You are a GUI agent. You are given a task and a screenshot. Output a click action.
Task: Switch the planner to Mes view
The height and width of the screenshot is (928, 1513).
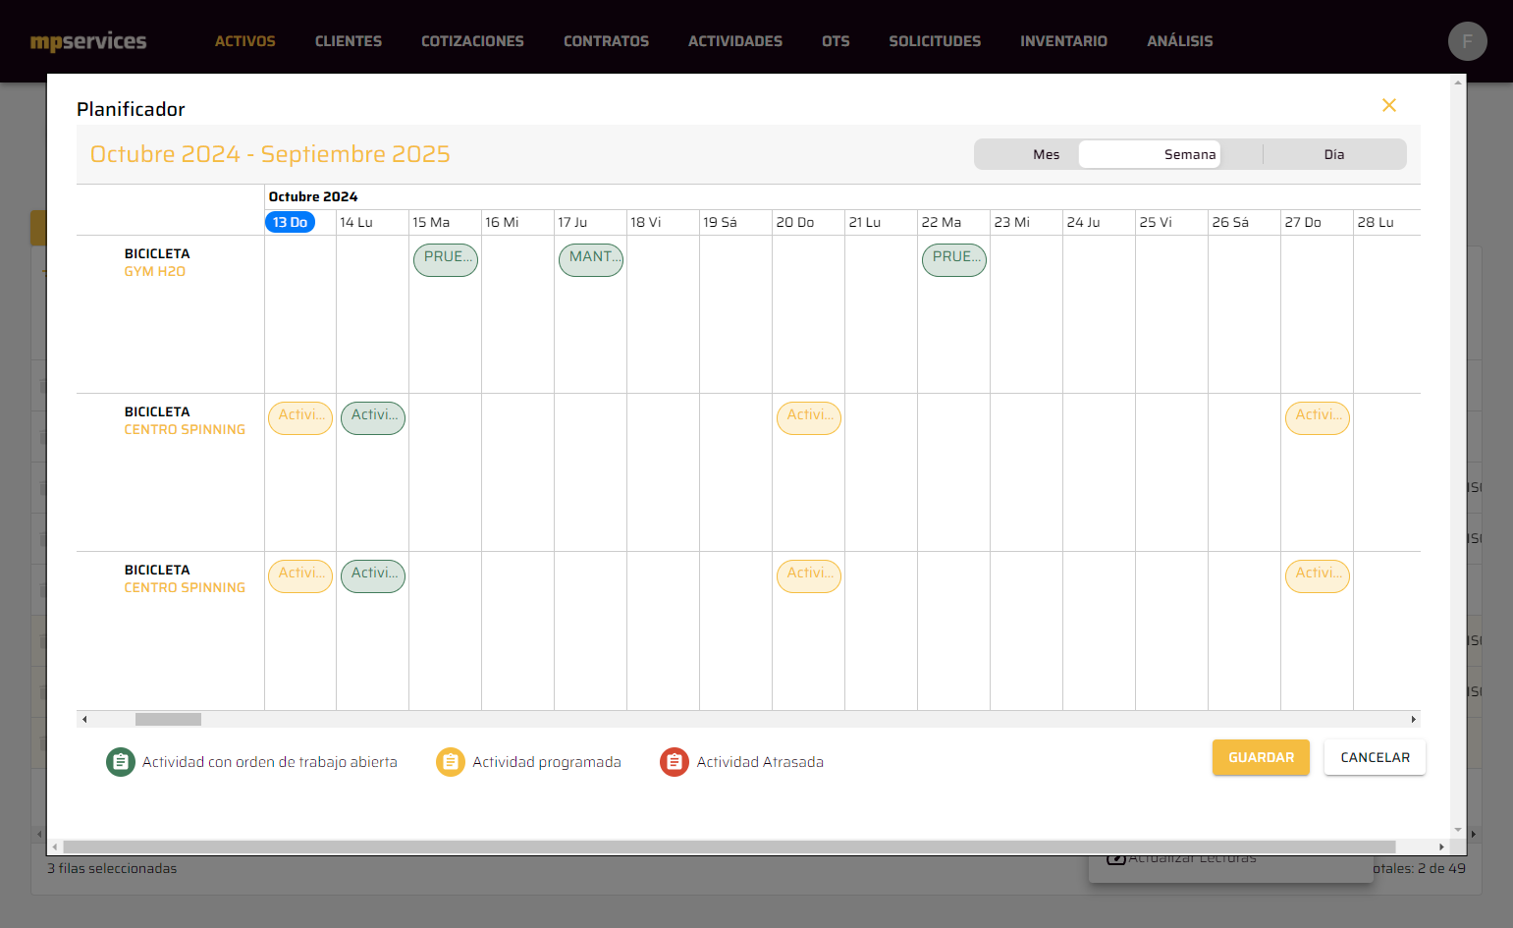point(1046,154)
